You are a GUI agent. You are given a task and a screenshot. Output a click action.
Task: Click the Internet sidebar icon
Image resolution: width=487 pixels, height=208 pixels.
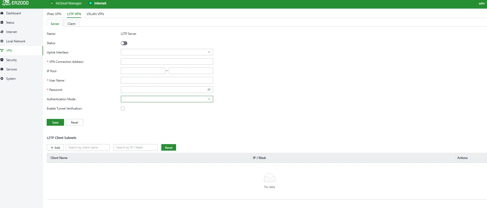click(2, 32)
